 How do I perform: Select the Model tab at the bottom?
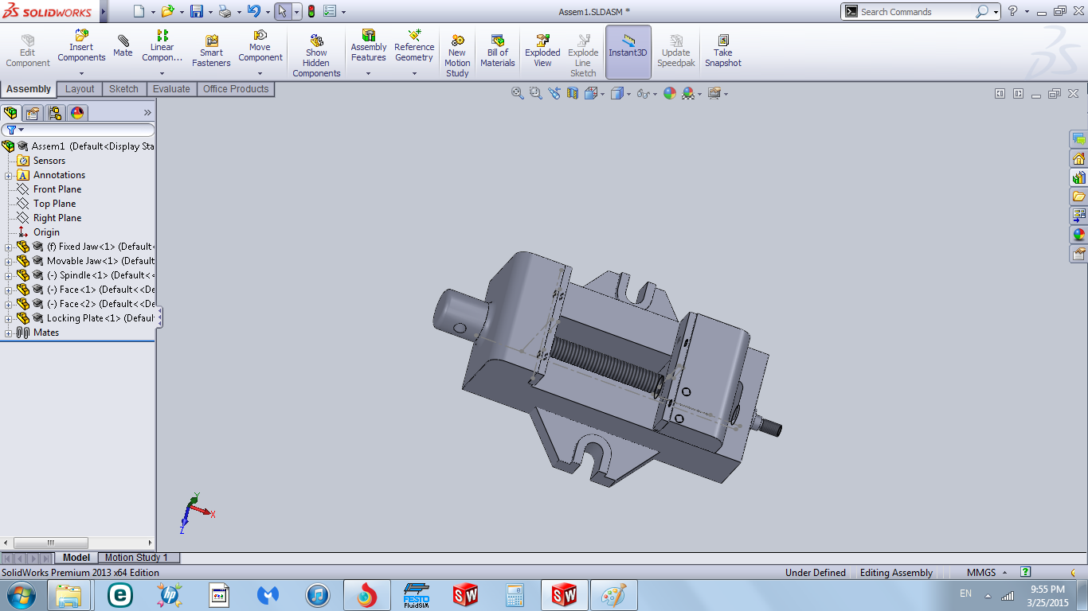coord(76,558)
